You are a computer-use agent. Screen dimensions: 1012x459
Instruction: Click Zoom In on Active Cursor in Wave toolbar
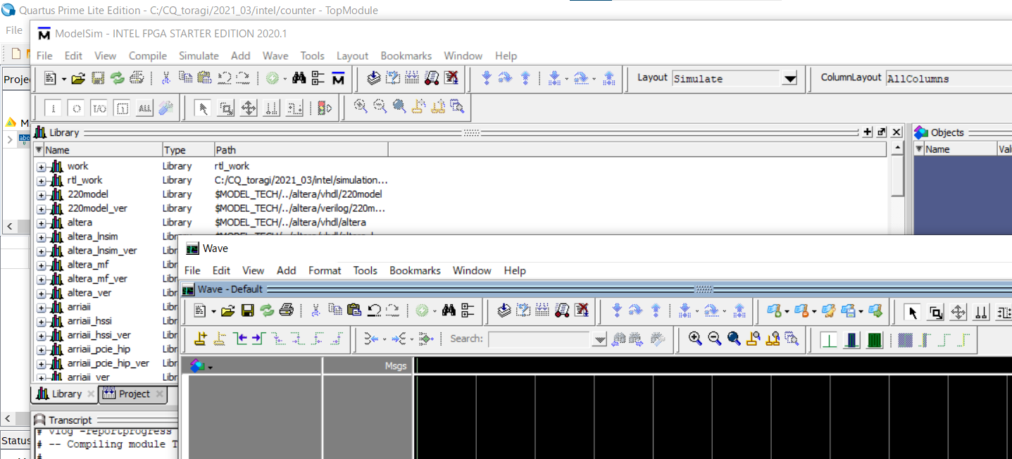(x=753, y=339)
